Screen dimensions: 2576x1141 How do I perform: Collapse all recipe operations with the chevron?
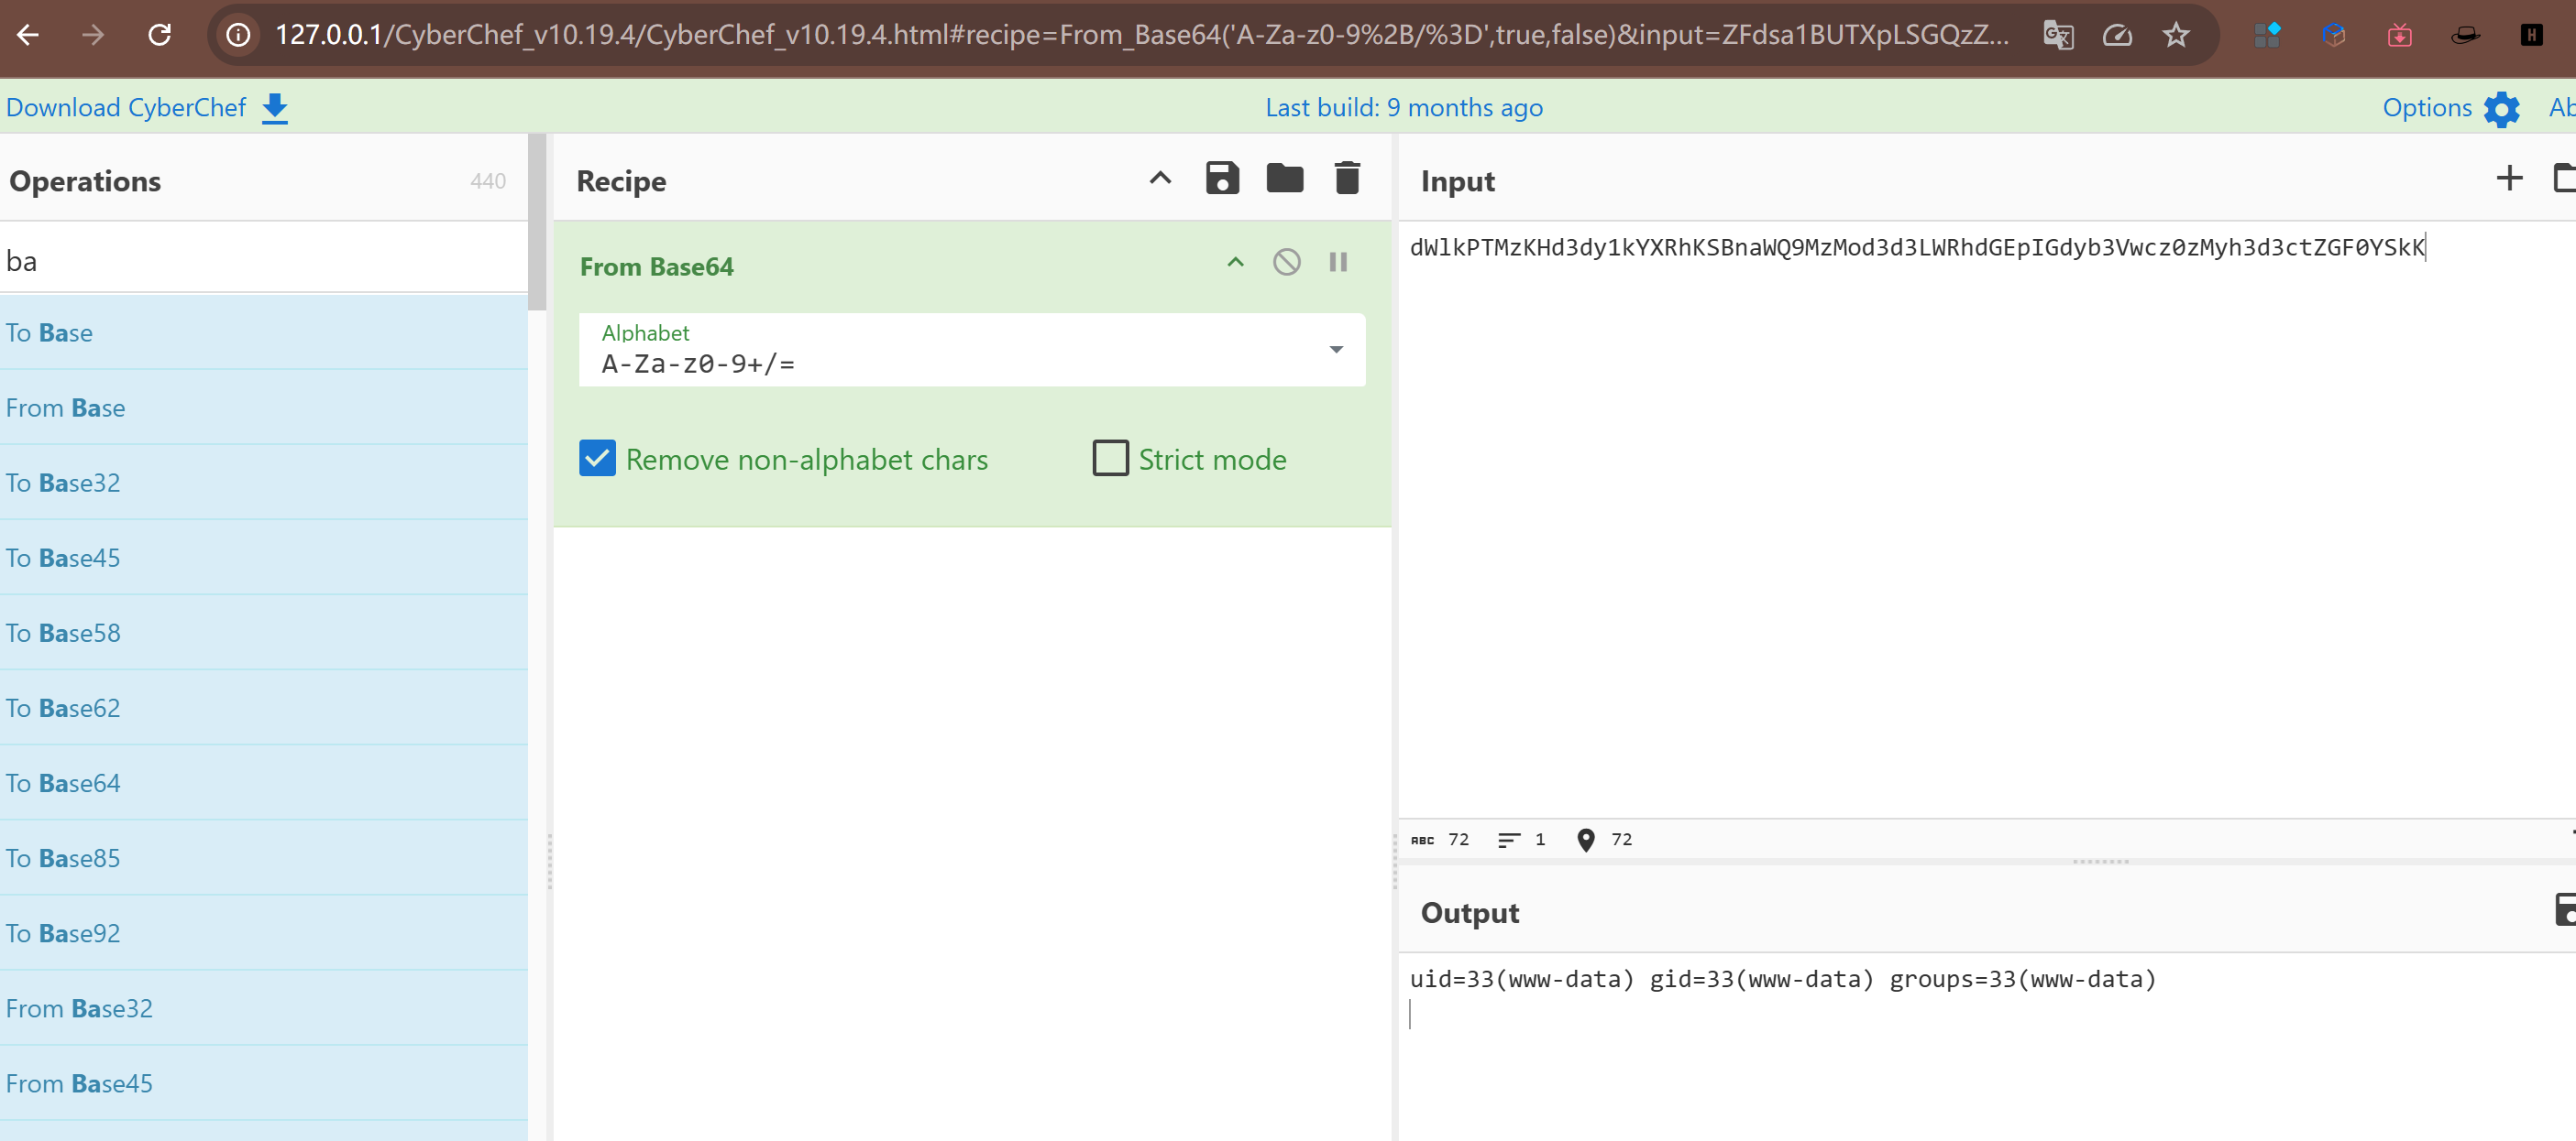(x=1160, y=178)
